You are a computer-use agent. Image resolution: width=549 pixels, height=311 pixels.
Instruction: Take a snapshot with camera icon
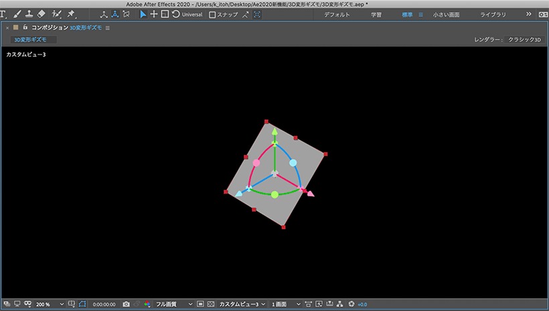click(x=127, y=304)
